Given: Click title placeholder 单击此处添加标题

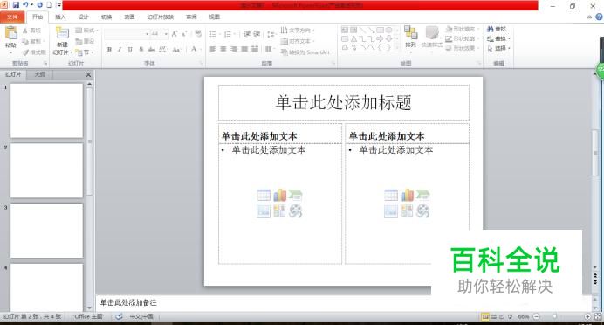Looking at the screenshot, I should 344,103.
